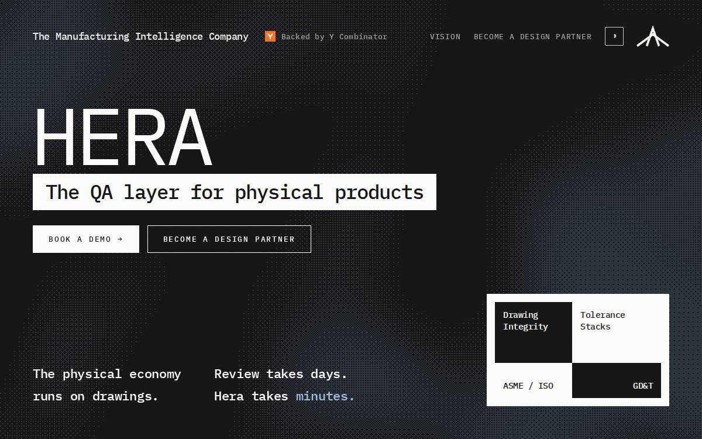
Task: Click the large HERA heading
Action: 123,138
